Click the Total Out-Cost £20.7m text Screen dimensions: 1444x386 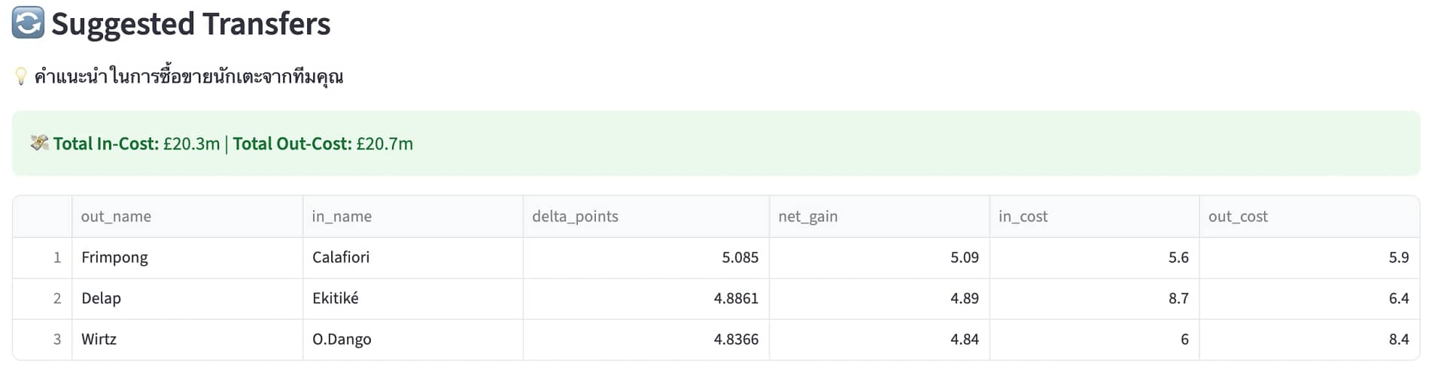(x=323, y=143)
